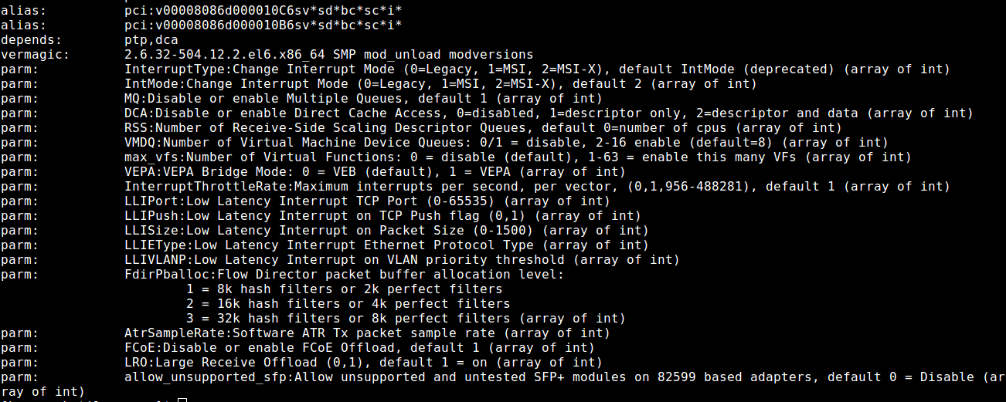Viewport: 1006px width, 402px height.
Task: Click the InterruptThrottleRate parameter text
Action: click(x=537, y=187)
